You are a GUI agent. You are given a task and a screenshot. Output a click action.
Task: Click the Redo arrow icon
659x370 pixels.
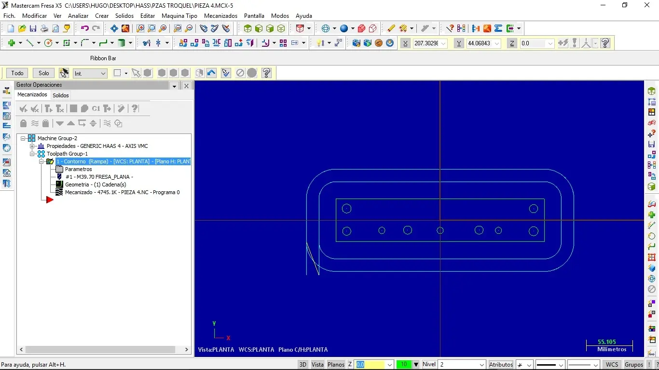96,29
